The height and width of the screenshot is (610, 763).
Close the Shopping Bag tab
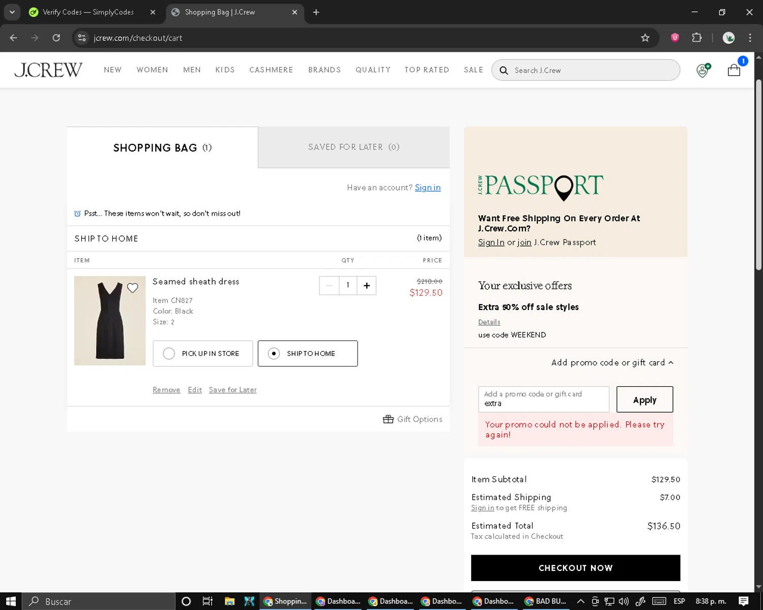pyautogui.click(x=295, y=12)
